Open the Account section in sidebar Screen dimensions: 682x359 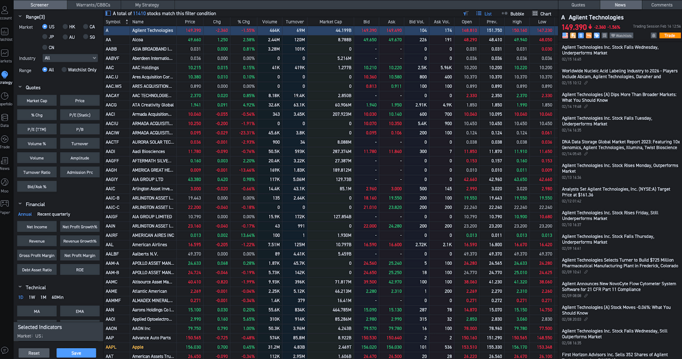click(x=5, y=12)
